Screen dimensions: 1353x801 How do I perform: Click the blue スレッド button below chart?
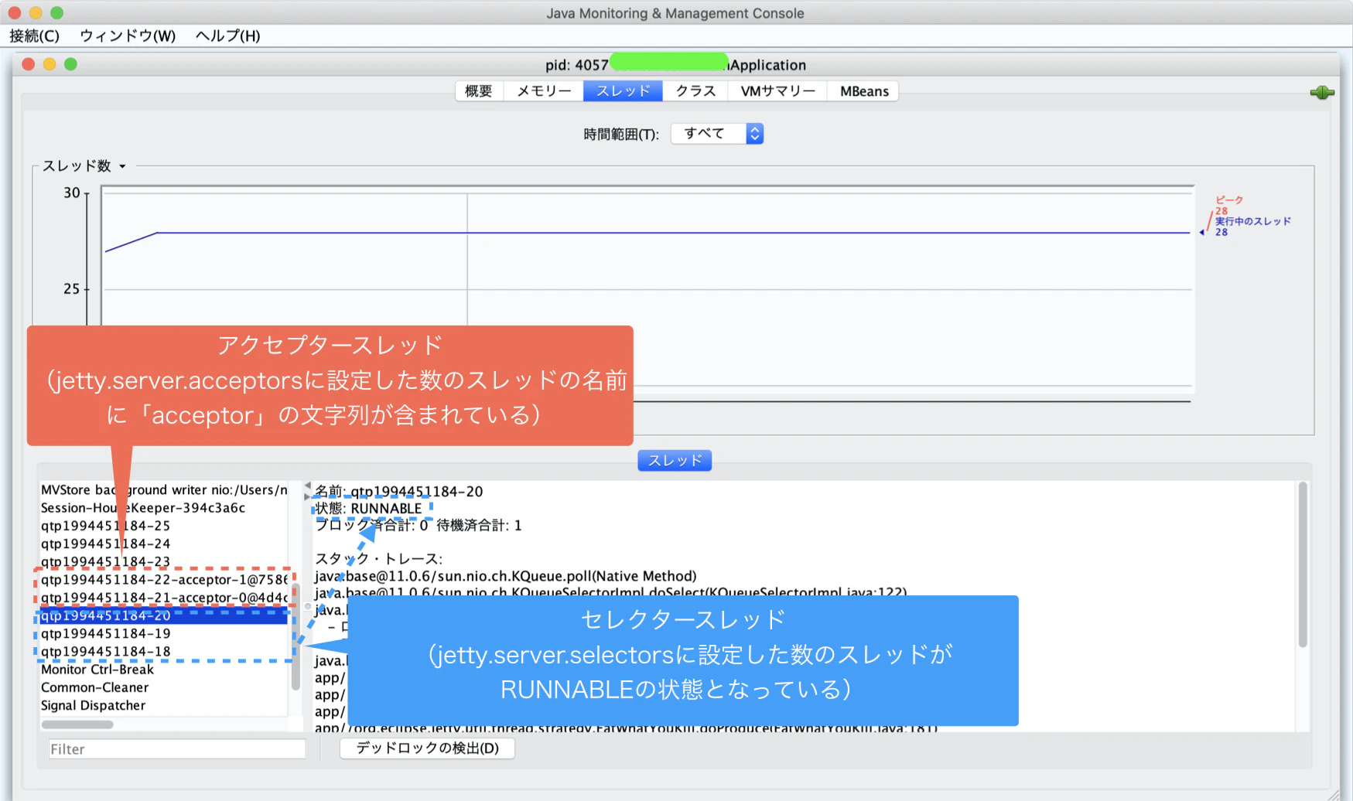pyautogui.click(x=675, y=461)
